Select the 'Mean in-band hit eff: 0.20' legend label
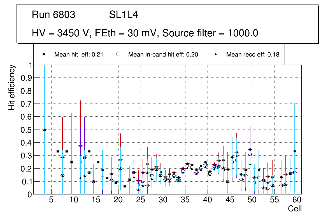The width and height of the screenshot is (335, 216). tap(163, 55)
